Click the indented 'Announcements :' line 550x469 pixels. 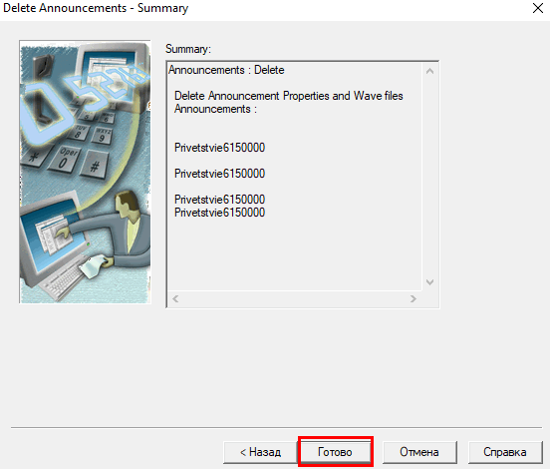[x=216, y=109]
